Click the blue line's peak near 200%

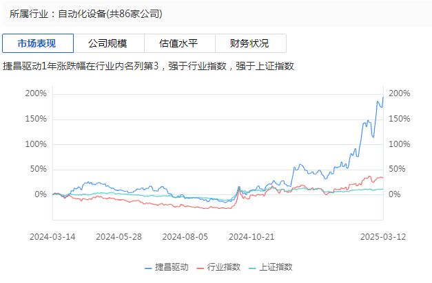point(383,98)
